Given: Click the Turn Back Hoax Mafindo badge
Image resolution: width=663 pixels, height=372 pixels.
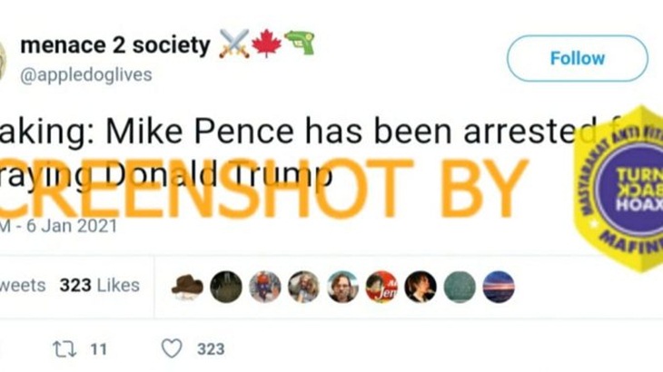Looking at the screenshot, I should tap(616, 187).
